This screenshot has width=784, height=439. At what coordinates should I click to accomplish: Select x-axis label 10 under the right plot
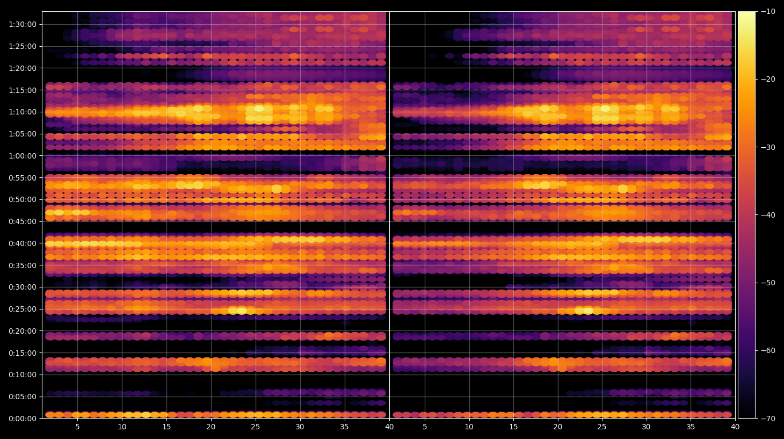(469, 427)
